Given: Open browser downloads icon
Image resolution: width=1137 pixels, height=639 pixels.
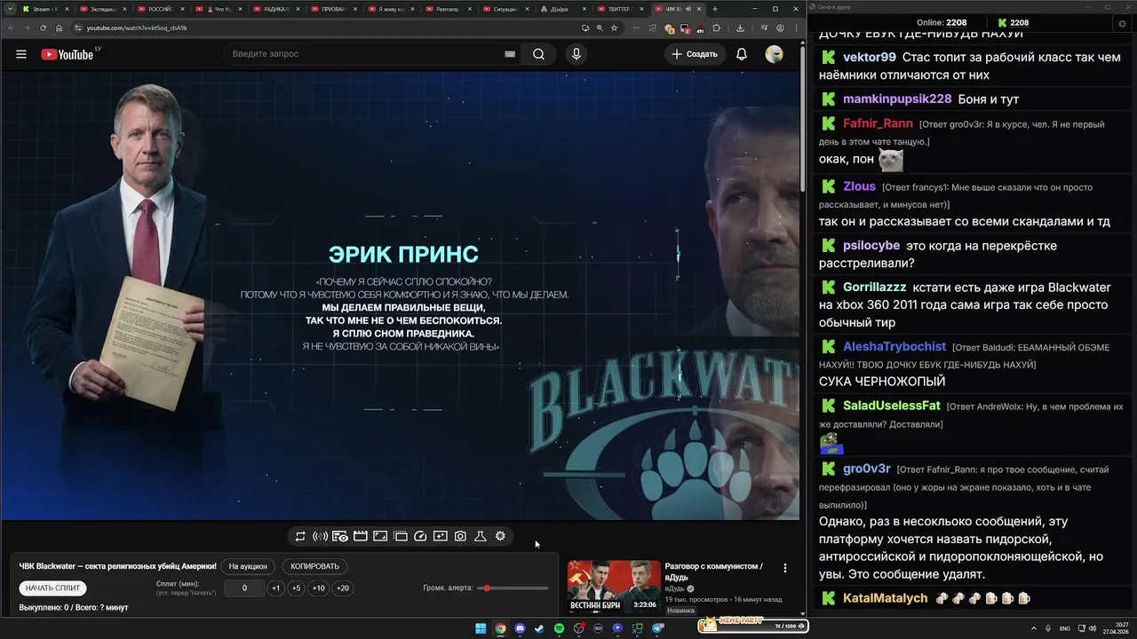Looking at the screenshot, I should click(x=740, y=28).
